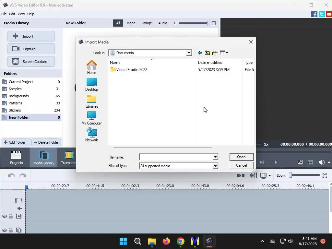The image size is (332, 249).
Task: Go to Network in the places bar
Action: coord(92,135)
